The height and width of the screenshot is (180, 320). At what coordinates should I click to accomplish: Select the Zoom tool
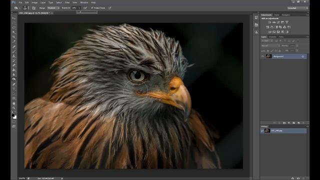pyautogui.click(x=14, y=108)
